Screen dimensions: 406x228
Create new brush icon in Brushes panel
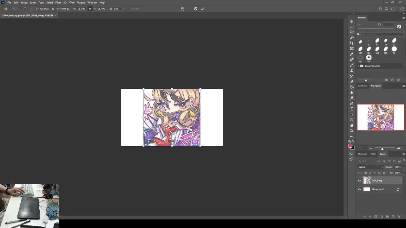392,80
